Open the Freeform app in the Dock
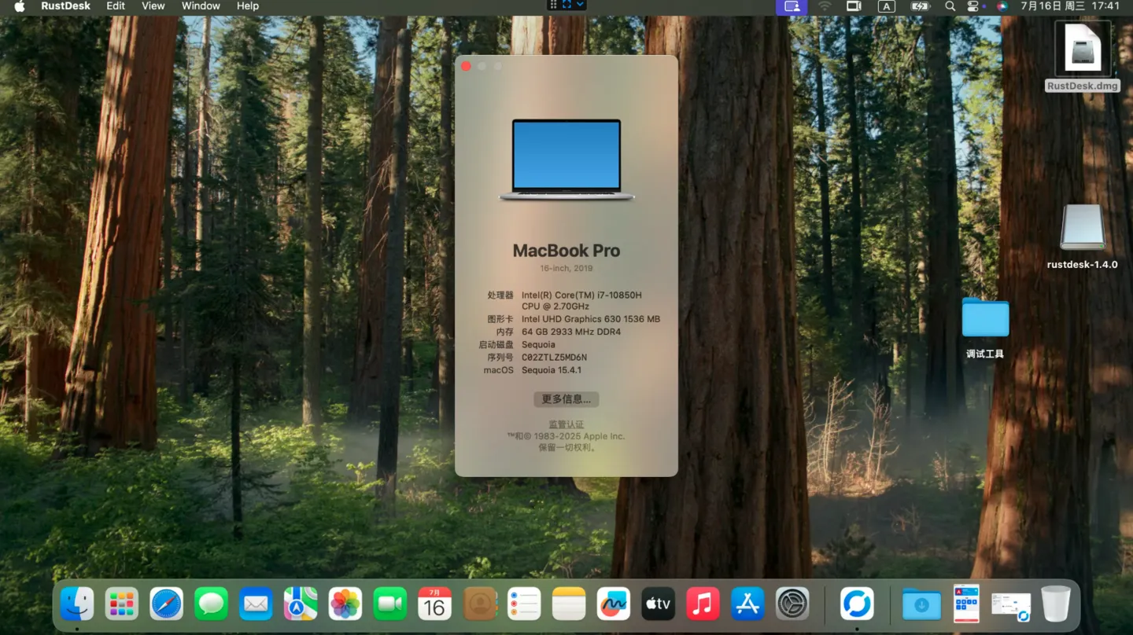Image resolution: width=1133 pixels, height=635 pixels. [614, 604]
